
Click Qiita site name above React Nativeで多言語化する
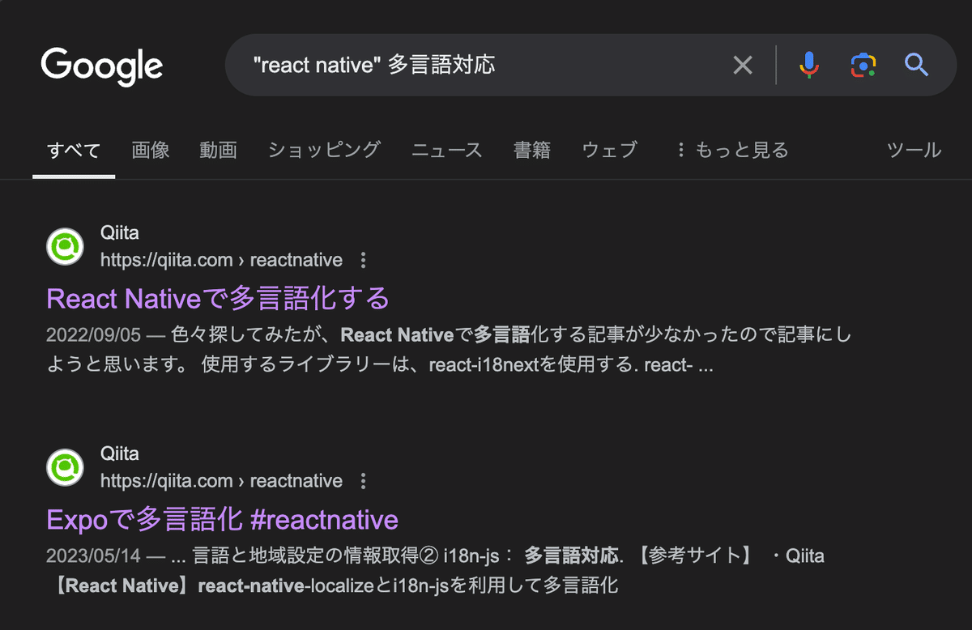tap(120, 233)
